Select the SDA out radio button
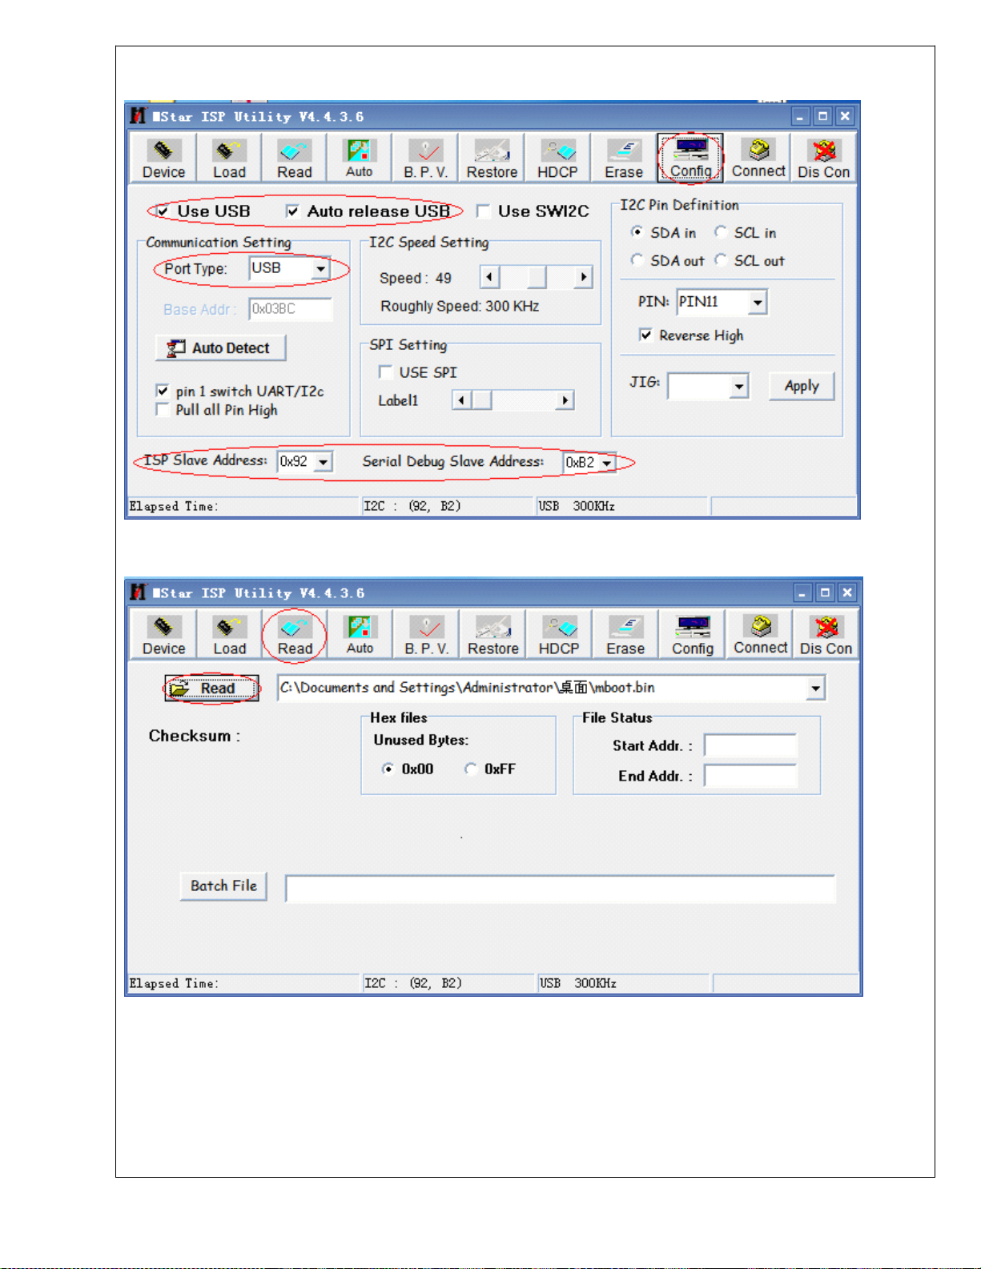The width and height of the screenshot is (981, 1269). tap(637, 260)
